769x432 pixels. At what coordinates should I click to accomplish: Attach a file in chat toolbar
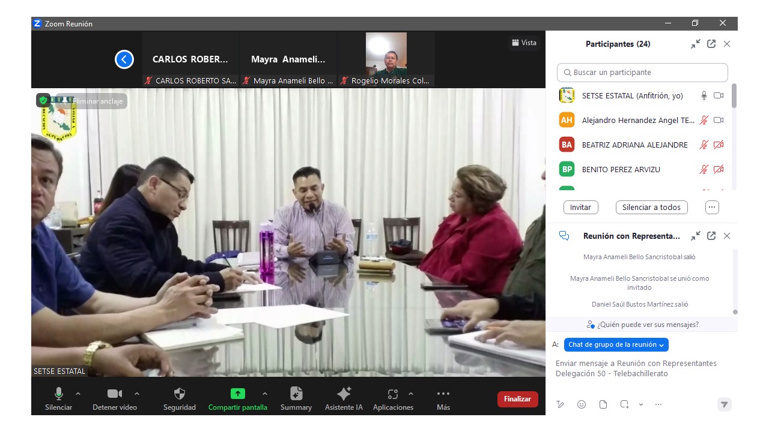[x=603, y=404]
